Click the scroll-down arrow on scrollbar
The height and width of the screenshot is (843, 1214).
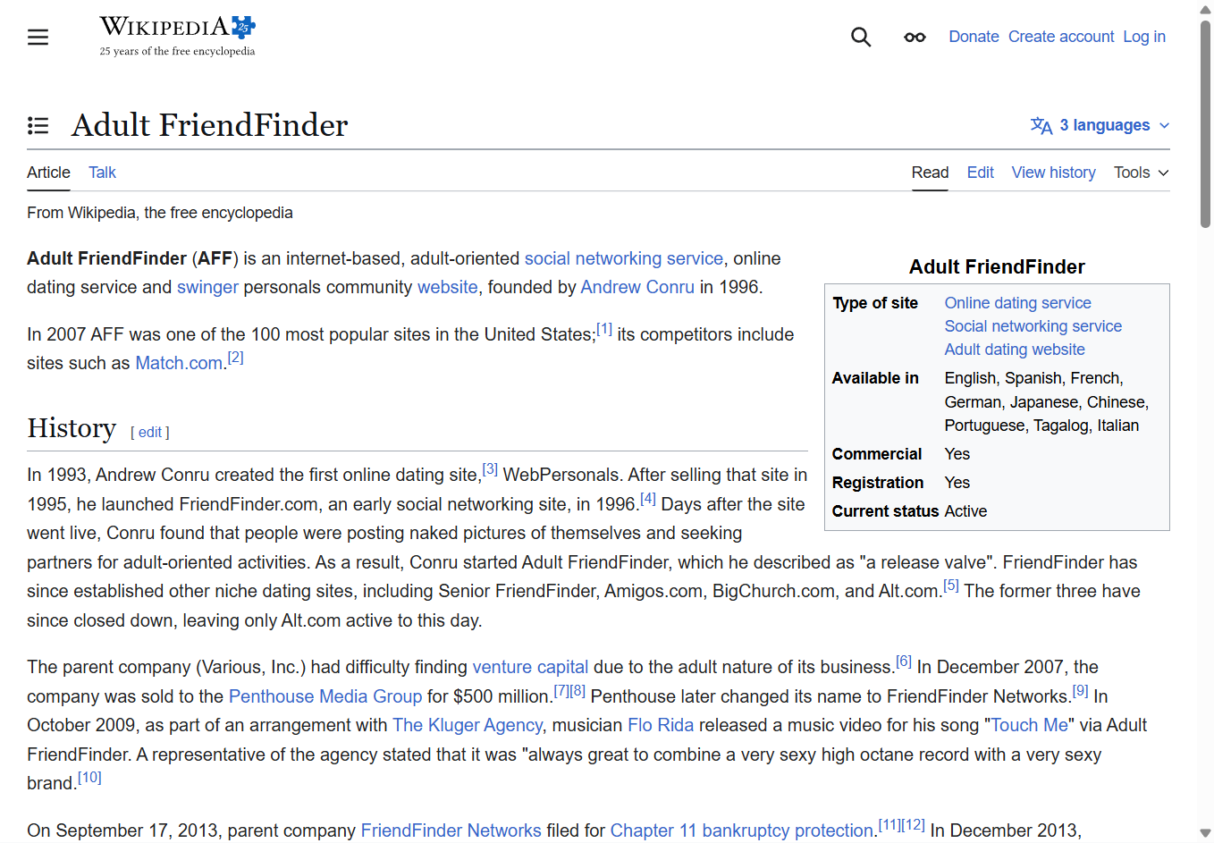point(1205,832)
